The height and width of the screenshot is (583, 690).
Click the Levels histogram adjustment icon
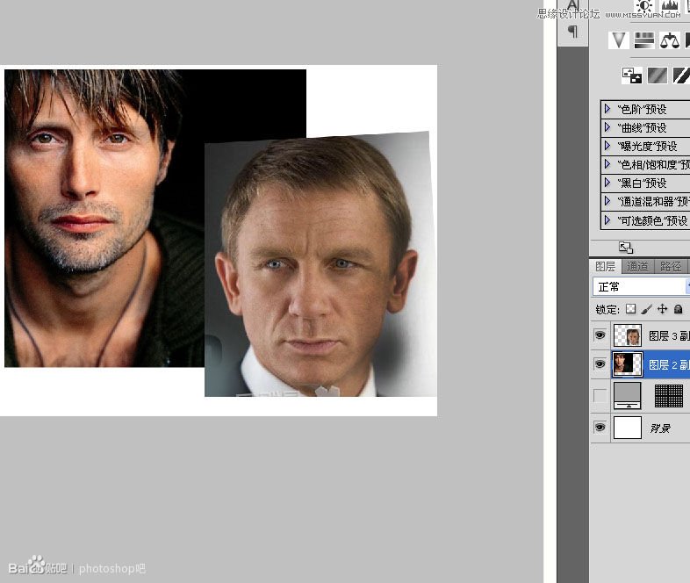(669, 5)
